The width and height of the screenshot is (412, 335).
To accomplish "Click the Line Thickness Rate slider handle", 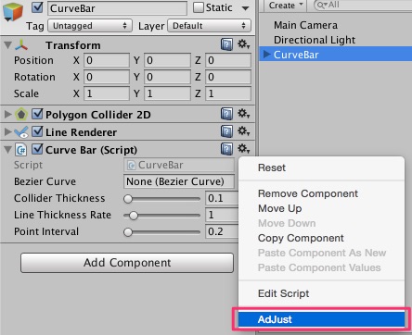I will click(134, 215).
